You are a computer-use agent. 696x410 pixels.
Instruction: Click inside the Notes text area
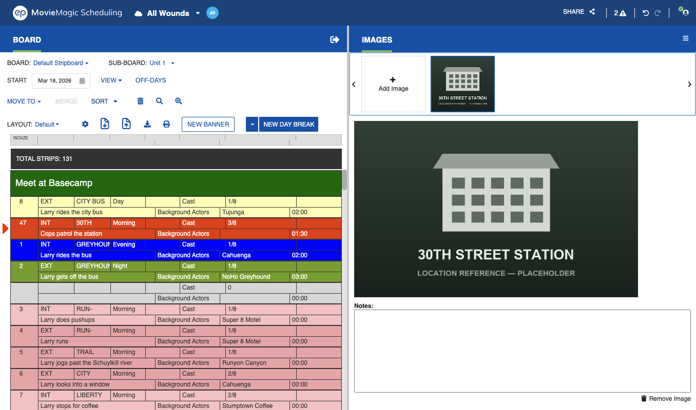523,351
